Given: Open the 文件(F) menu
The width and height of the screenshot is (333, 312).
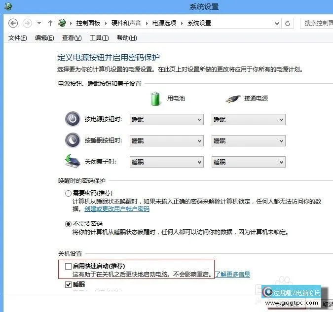Looking at the screenshot, I should pos(18,38).
